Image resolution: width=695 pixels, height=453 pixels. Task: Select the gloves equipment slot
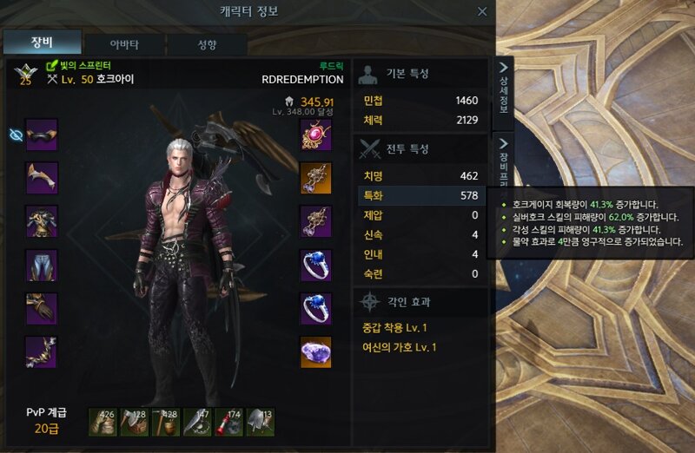click(x=41, y=309)
